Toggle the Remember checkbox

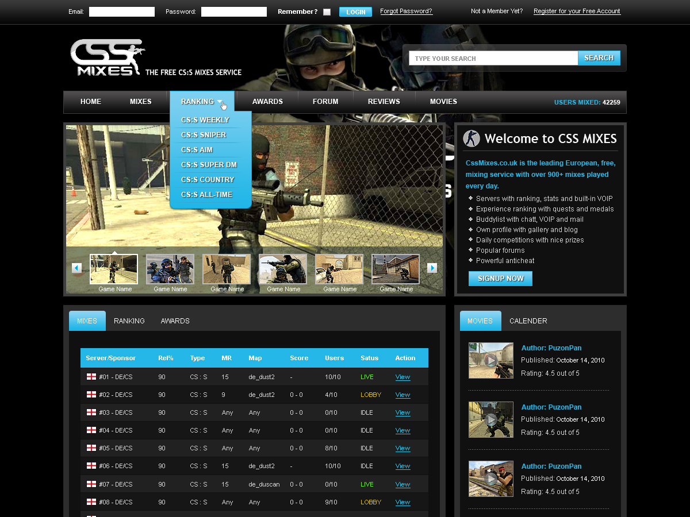point(327,11)
